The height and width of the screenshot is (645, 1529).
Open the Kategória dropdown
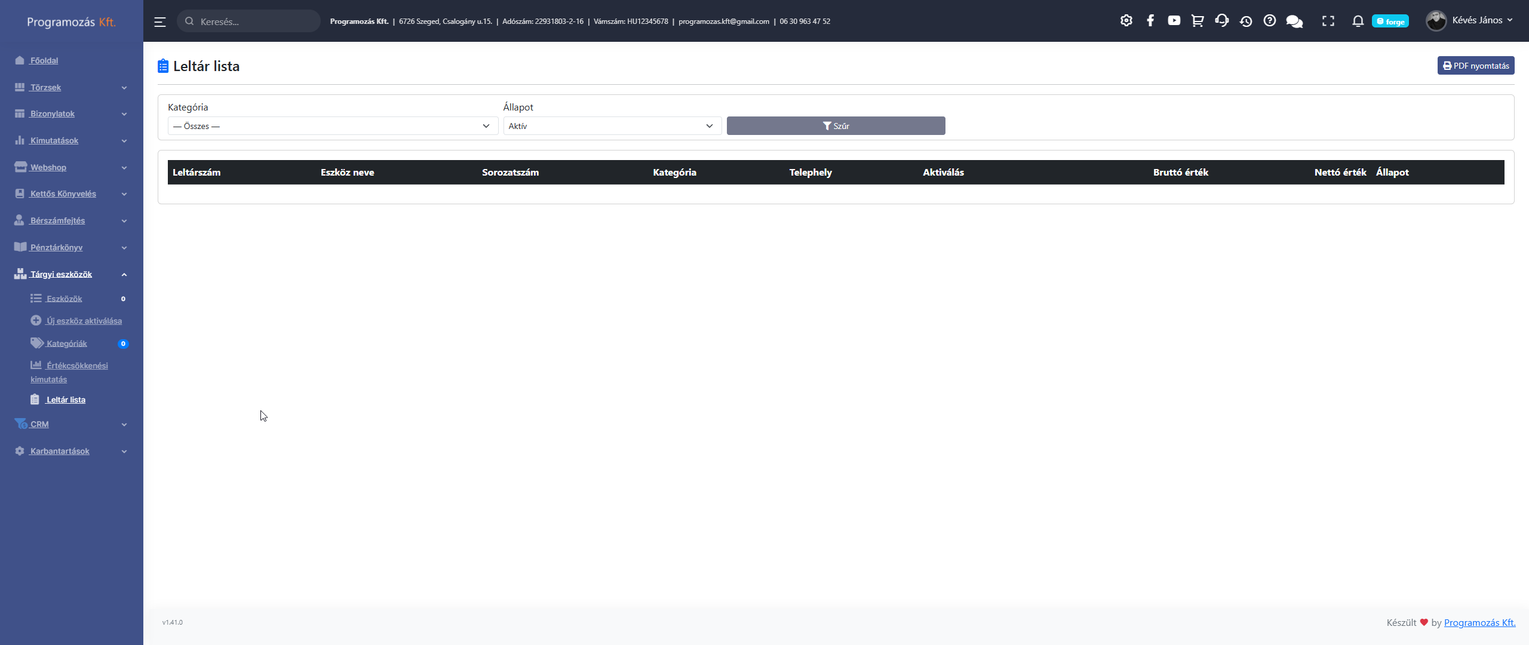(x=333, y=126)
